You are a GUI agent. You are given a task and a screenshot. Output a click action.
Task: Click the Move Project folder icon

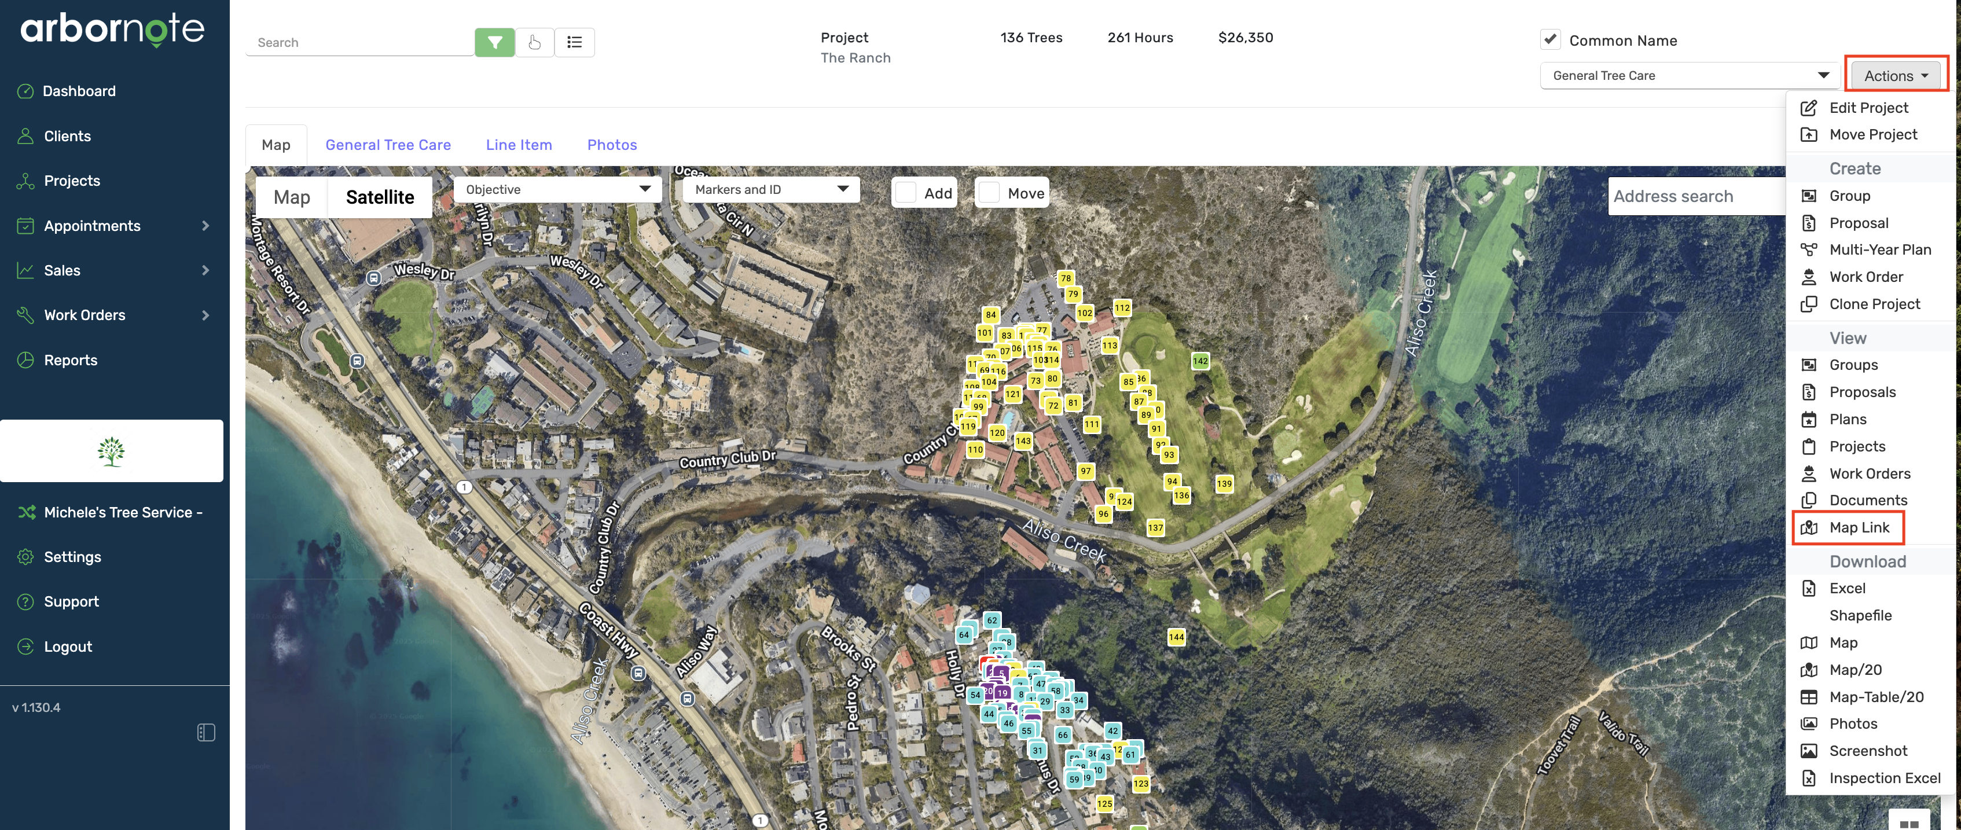coord(1809,135)
